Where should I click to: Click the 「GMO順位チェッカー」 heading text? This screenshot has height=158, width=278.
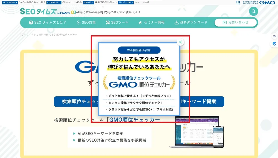pyautogui.click(x=134, y=120)
